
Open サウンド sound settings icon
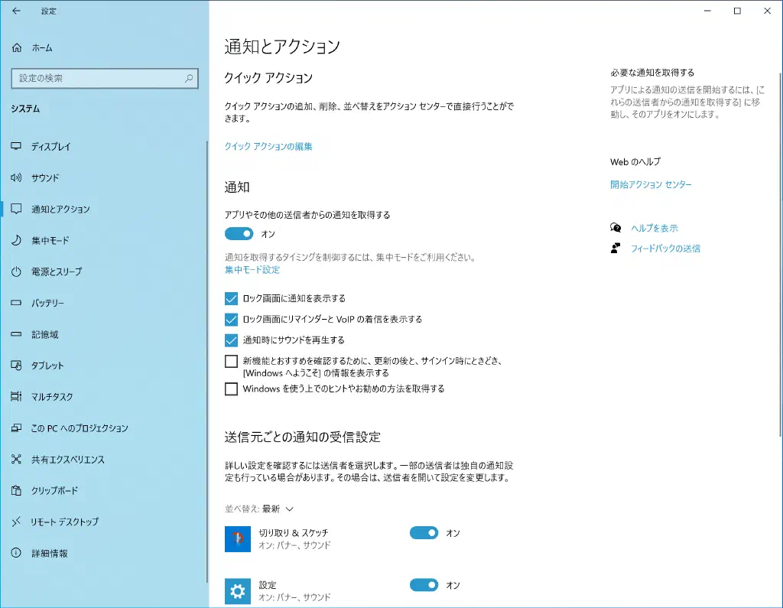click(16, 177)
